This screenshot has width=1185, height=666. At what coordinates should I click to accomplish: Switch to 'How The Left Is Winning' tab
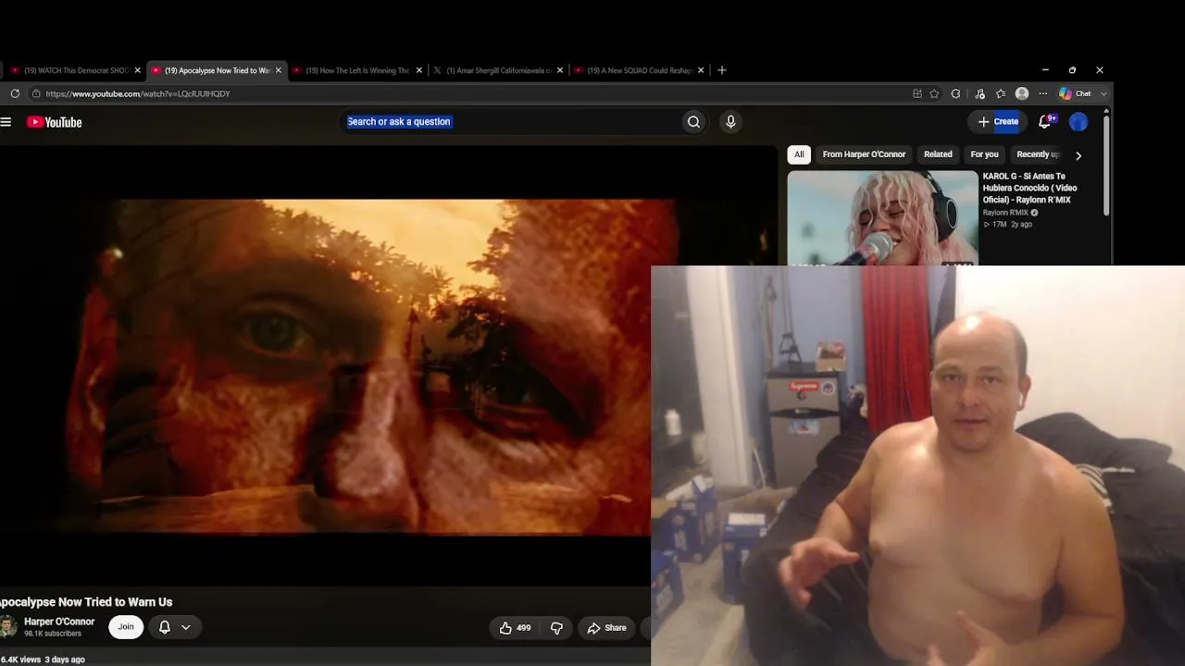pyautogui.click(x=357, y=70)
